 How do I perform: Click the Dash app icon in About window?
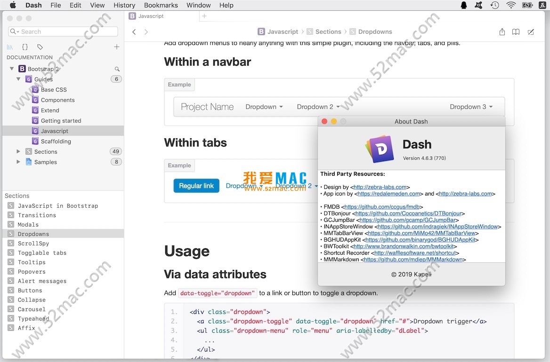pyautogui.click(x=380, y=149)
